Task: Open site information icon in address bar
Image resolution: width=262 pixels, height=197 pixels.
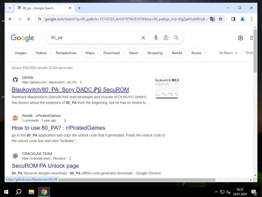Action: (x=40, y=19)
